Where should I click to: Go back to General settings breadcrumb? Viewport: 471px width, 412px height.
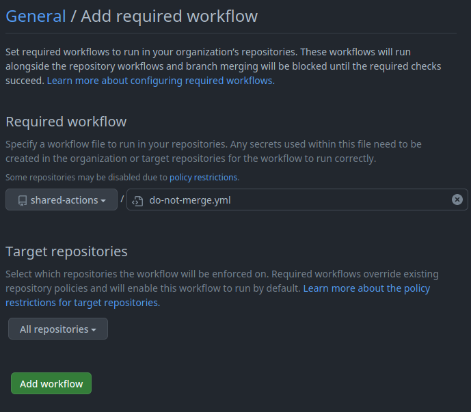coord(36,16)
